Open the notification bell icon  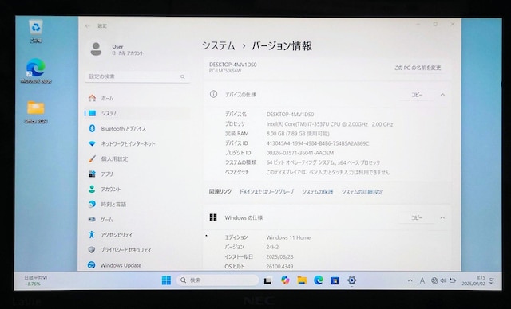pyautogui.click(x=491, y=280)
